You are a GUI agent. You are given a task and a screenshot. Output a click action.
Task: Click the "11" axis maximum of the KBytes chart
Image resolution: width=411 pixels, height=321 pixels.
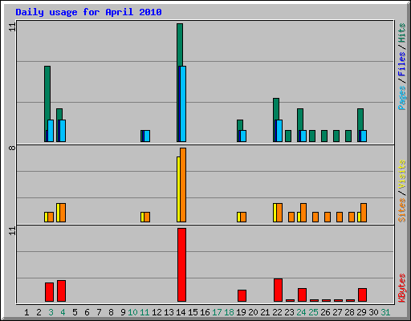click(12, 231)
